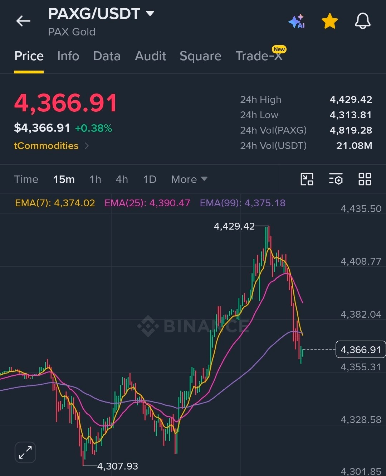Click the 24h Vol(USDT) value 21.08M
The image size is (386, 476).
354,146
